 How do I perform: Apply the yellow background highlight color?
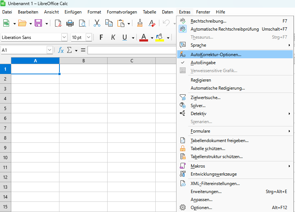(x=159, y=37)
